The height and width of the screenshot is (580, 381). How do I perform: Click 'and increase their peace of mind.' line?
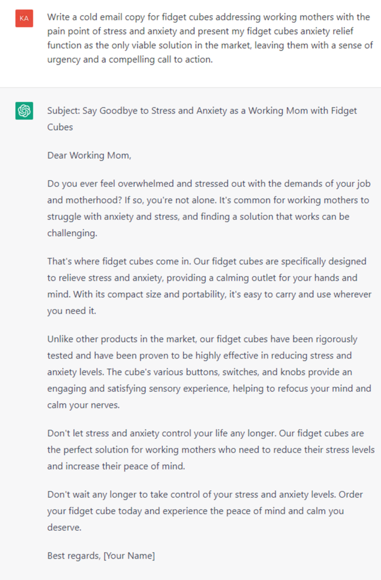[x=116, y=466]
